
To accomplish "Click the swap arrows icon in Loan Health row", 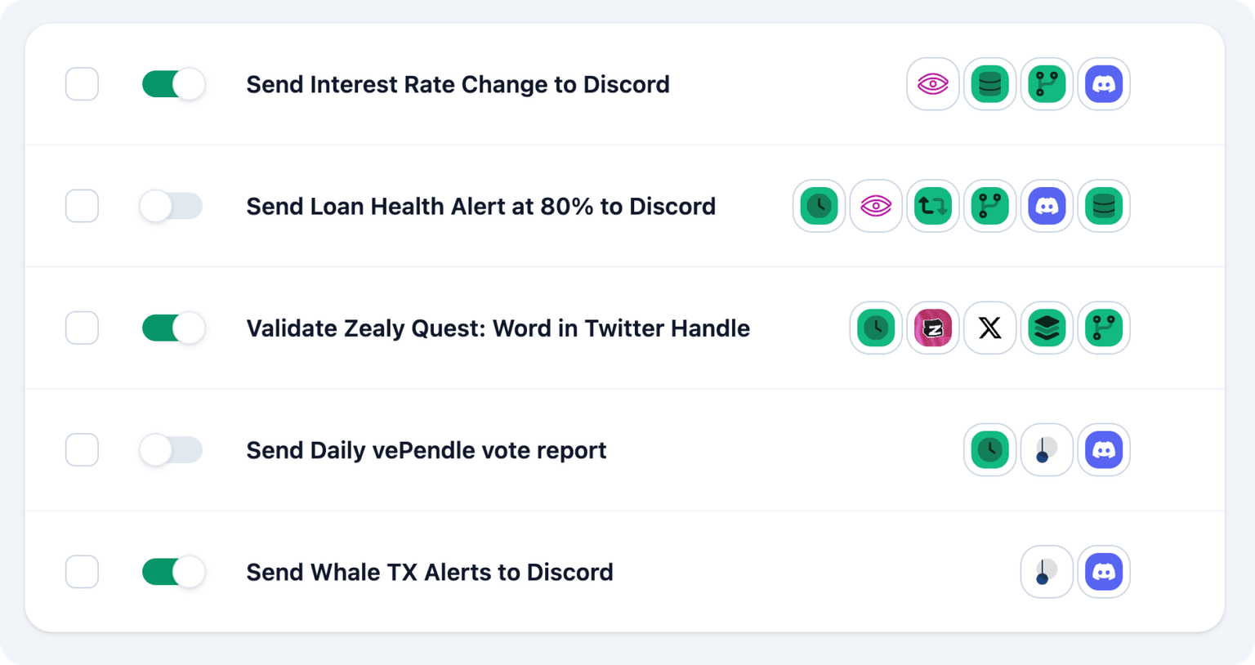I will click(x=932, y=206).
